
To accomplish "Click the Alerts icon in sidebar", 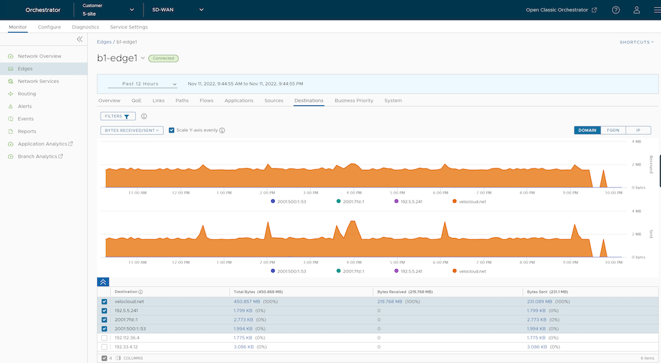I will click(x=10, y=107).
